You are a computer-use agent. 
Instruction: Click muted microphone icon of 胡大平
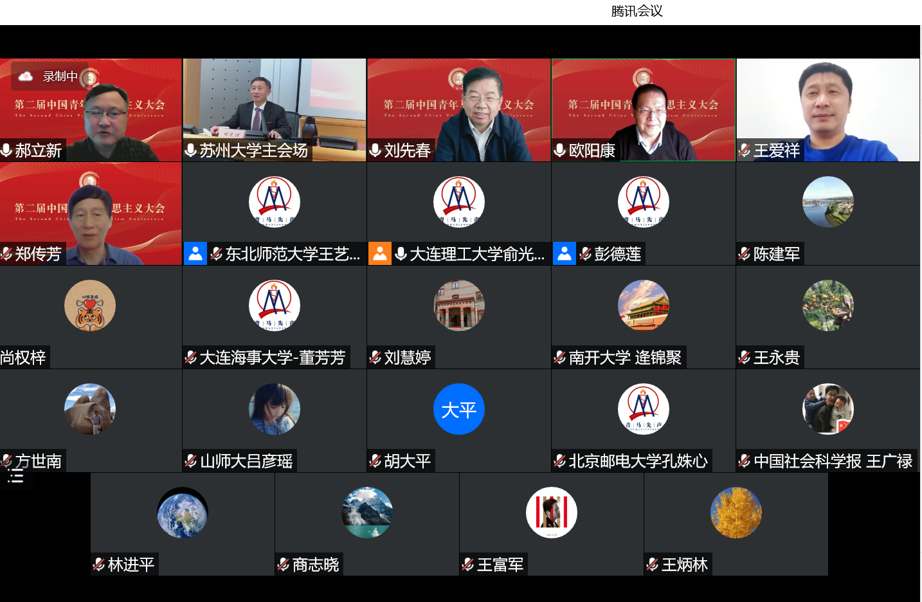[x=375, y=461]
